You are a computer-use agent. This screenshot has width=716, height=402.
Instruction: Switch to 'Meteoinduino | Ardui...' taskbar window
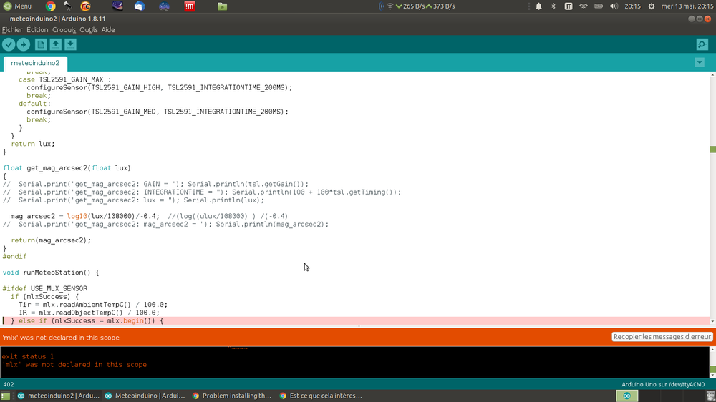coord(145,396)
